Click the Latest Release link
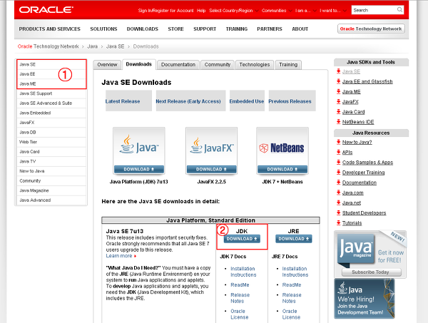This screenshot has height=323, width=428. 123,101
